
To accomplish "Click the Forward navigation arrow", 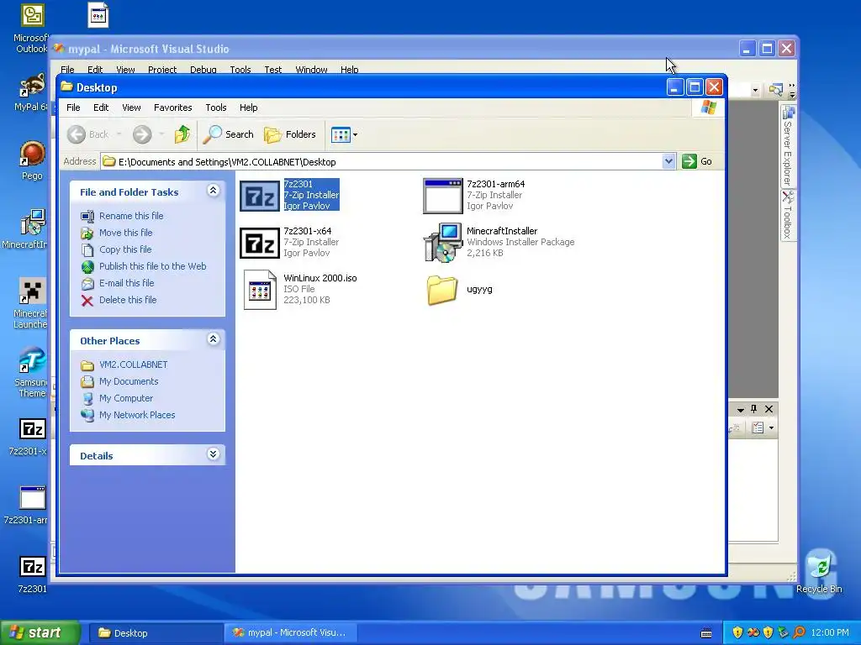I will click(x=142, y=134).
